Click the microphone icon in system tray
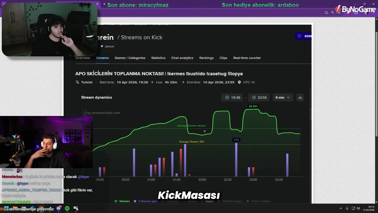This screenshot has width=378, height=213. point(347,208)
